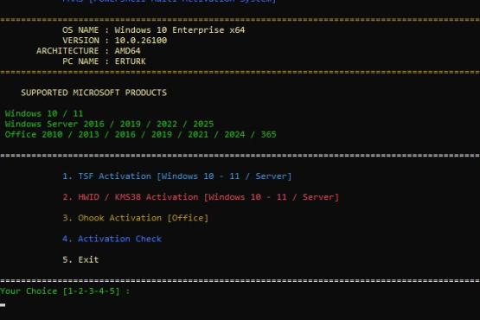Select menu option 1 TSF Activation
The image size is (480, 320).
pyautogui.click(x=177, y=176)
